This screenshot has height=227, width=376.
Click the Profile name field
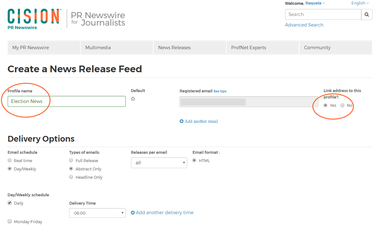pos(67,101)
